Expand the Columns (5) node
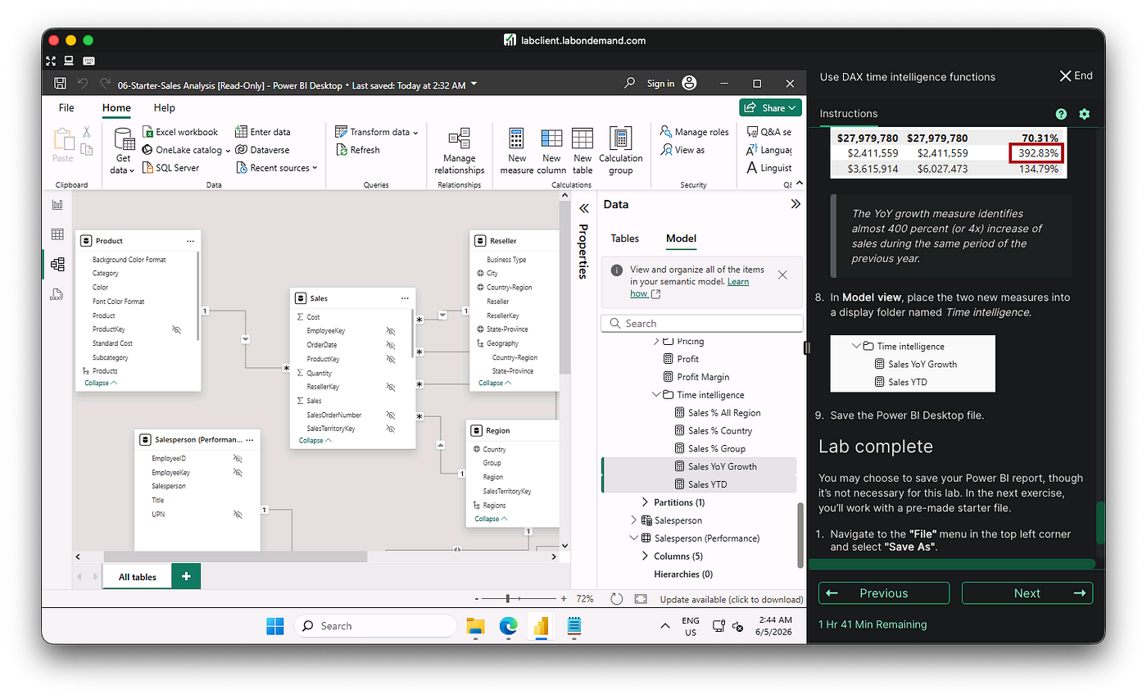The height and width of the screenshot is (699, 1147). click(644, 556)
